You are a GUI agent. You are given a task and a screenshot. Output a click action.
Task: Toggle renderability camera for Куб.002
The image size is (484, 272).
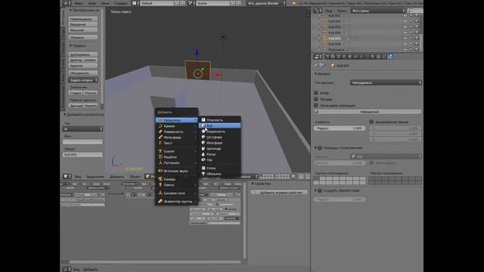click(x=417, y=22)
